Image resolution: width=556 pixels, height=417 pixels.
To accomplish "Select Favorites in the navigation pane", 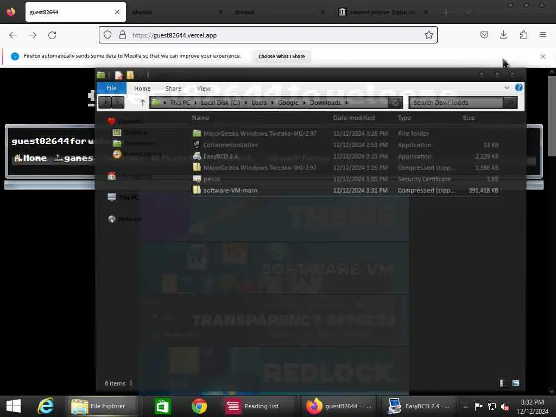I will 126,121.
